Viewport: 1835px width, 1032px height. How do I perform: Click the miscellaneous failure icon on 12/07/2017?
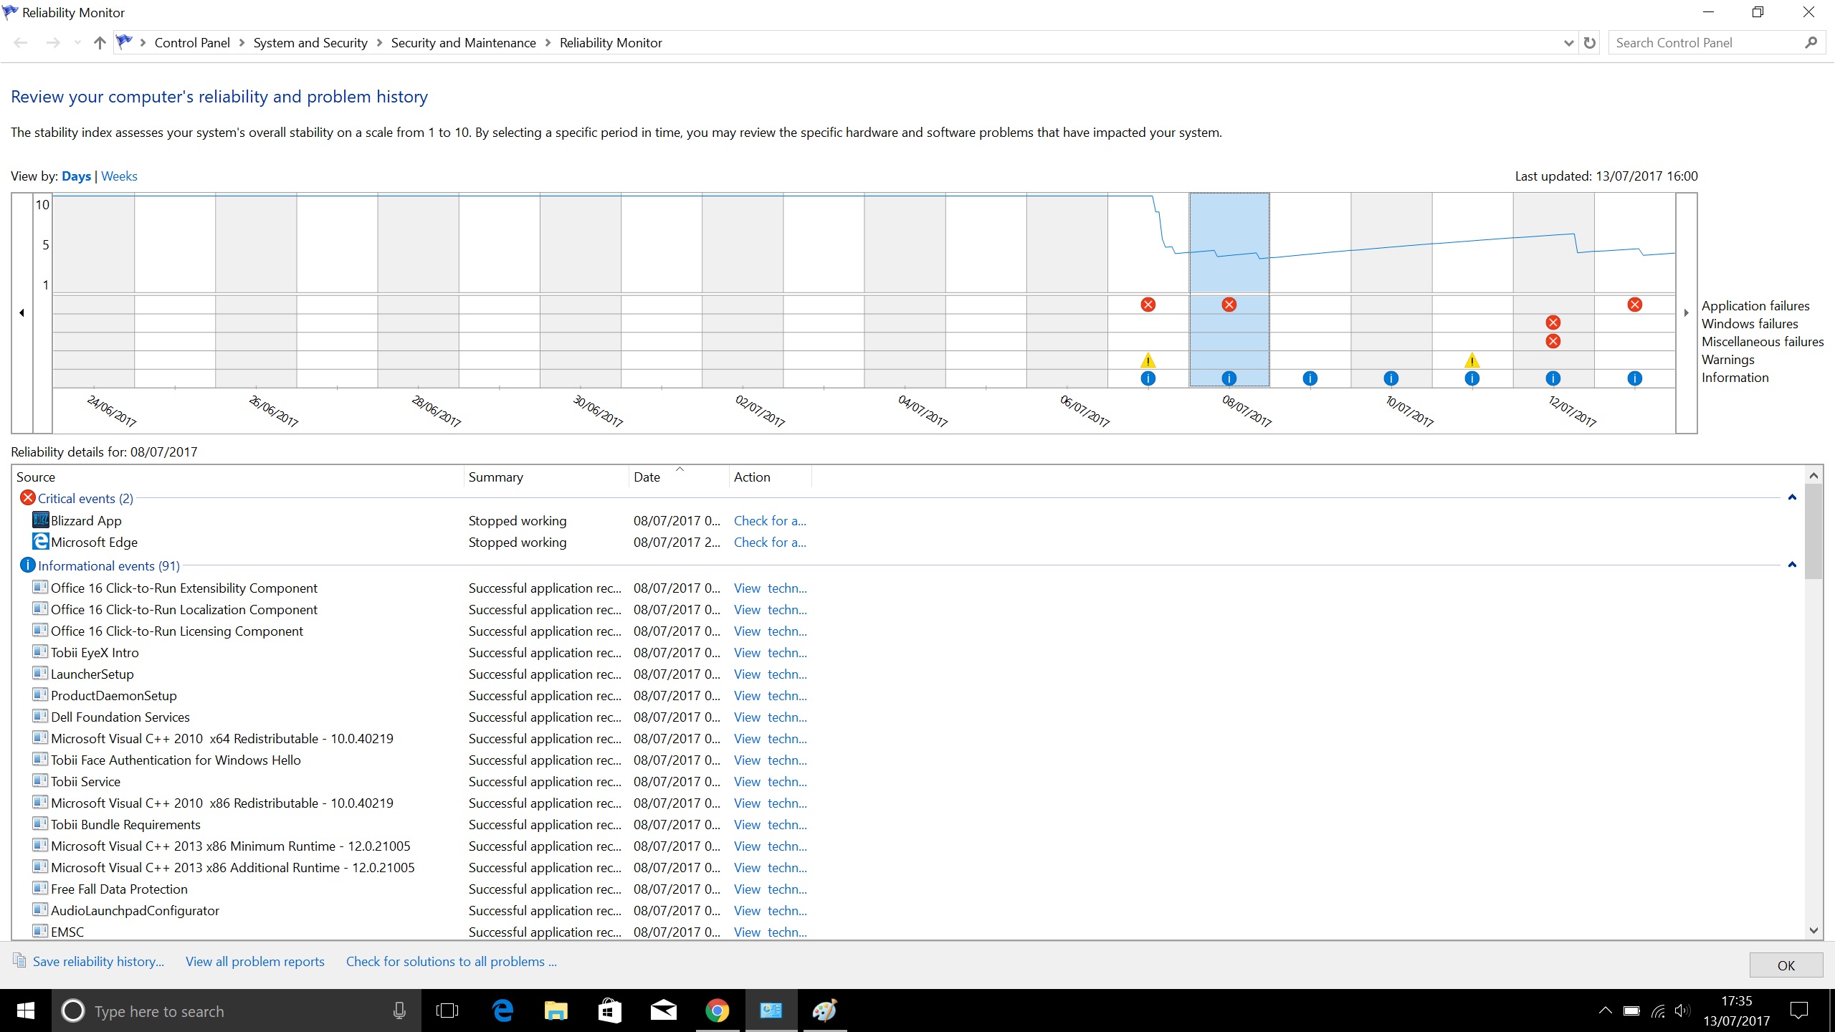coord(1553,341)
